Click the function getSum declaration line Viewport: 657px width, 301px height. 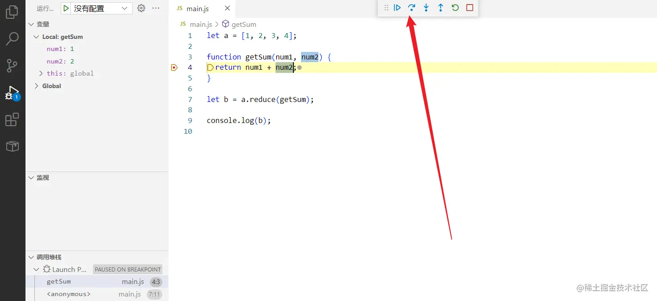[269, 57]
